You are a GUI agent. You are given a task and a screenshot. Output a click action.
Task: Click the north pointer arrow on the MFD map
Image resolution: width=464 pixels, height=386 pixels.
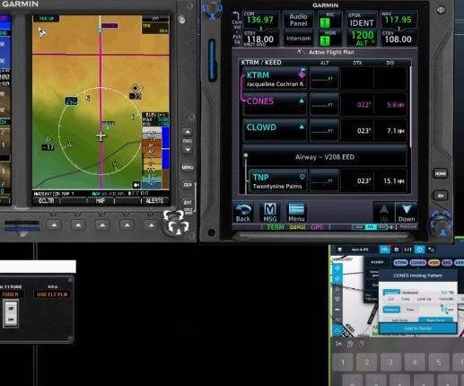[42, 31]
